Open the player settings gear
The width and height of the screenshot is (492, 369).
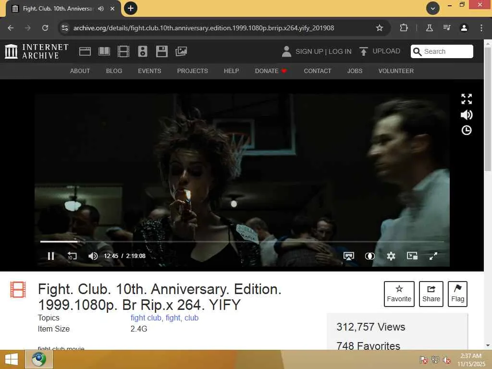391,256
